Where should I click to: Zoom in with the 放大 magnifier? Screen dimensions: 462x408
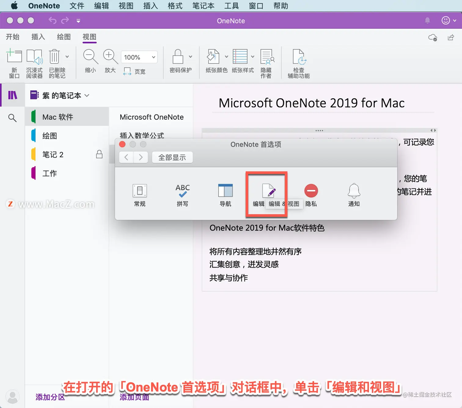click(110, 61)
